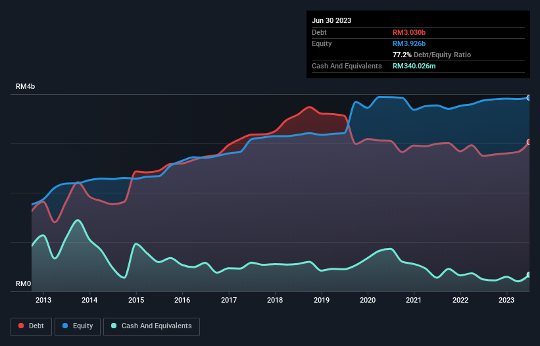Click the RM0 y-axis label
The image size is (540, 346).
23,284
